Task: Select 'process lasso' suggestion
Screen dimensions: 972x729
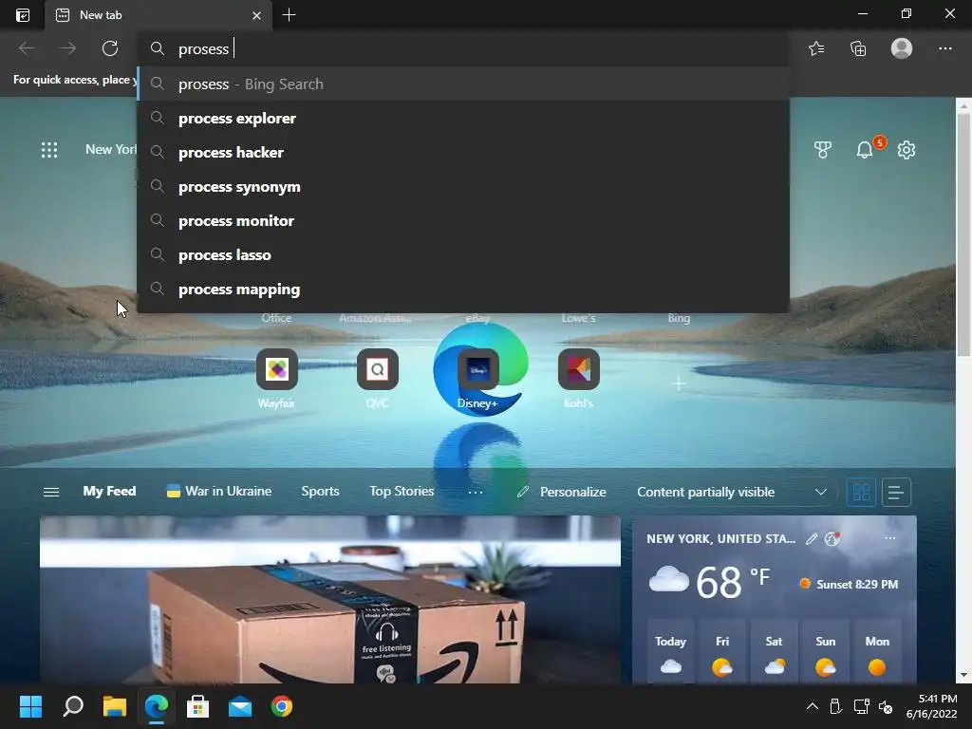Action: point(463,254)
